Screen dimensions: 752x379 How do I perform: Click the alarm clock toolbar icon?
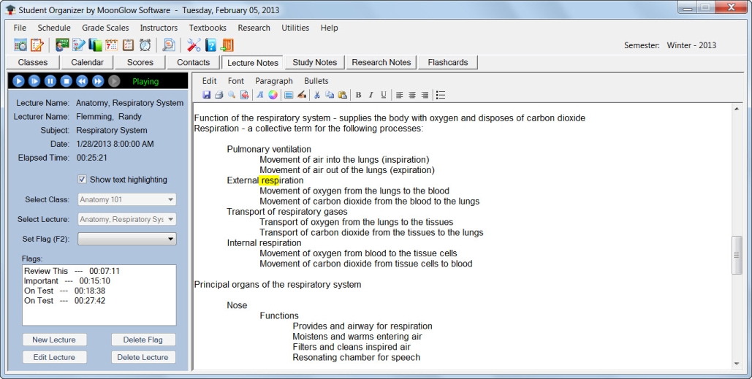pyautogui.click(x=145, y=45)
